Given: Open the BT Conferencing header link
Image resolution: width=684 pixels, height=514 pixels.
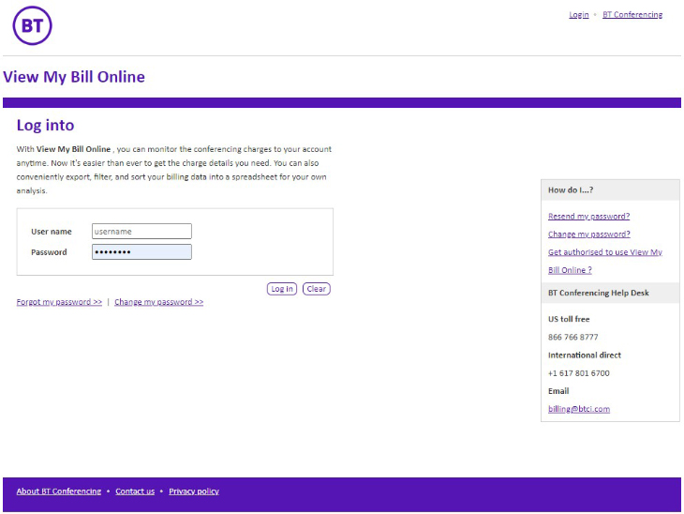Looking at the screenshot, I should 632,14.
